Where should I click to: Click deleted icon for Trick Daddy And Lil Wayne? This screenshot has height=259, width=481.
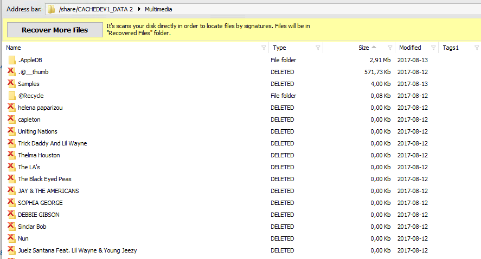pos(11,143)
